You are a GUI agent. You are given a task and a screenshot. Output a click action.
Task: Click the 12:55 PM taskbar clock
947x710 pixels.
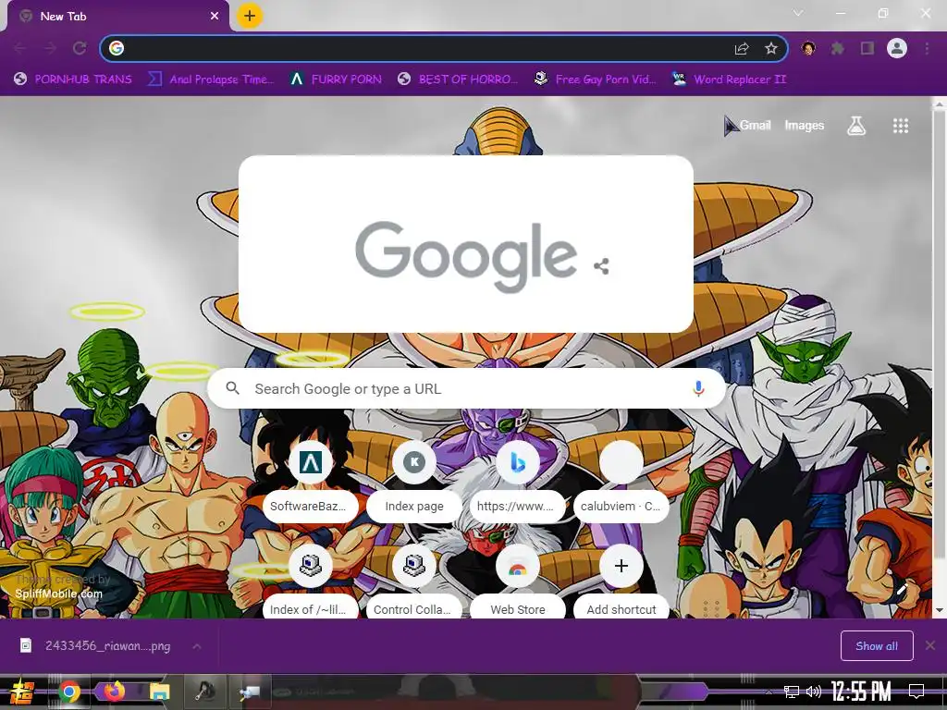coord(861,692)
